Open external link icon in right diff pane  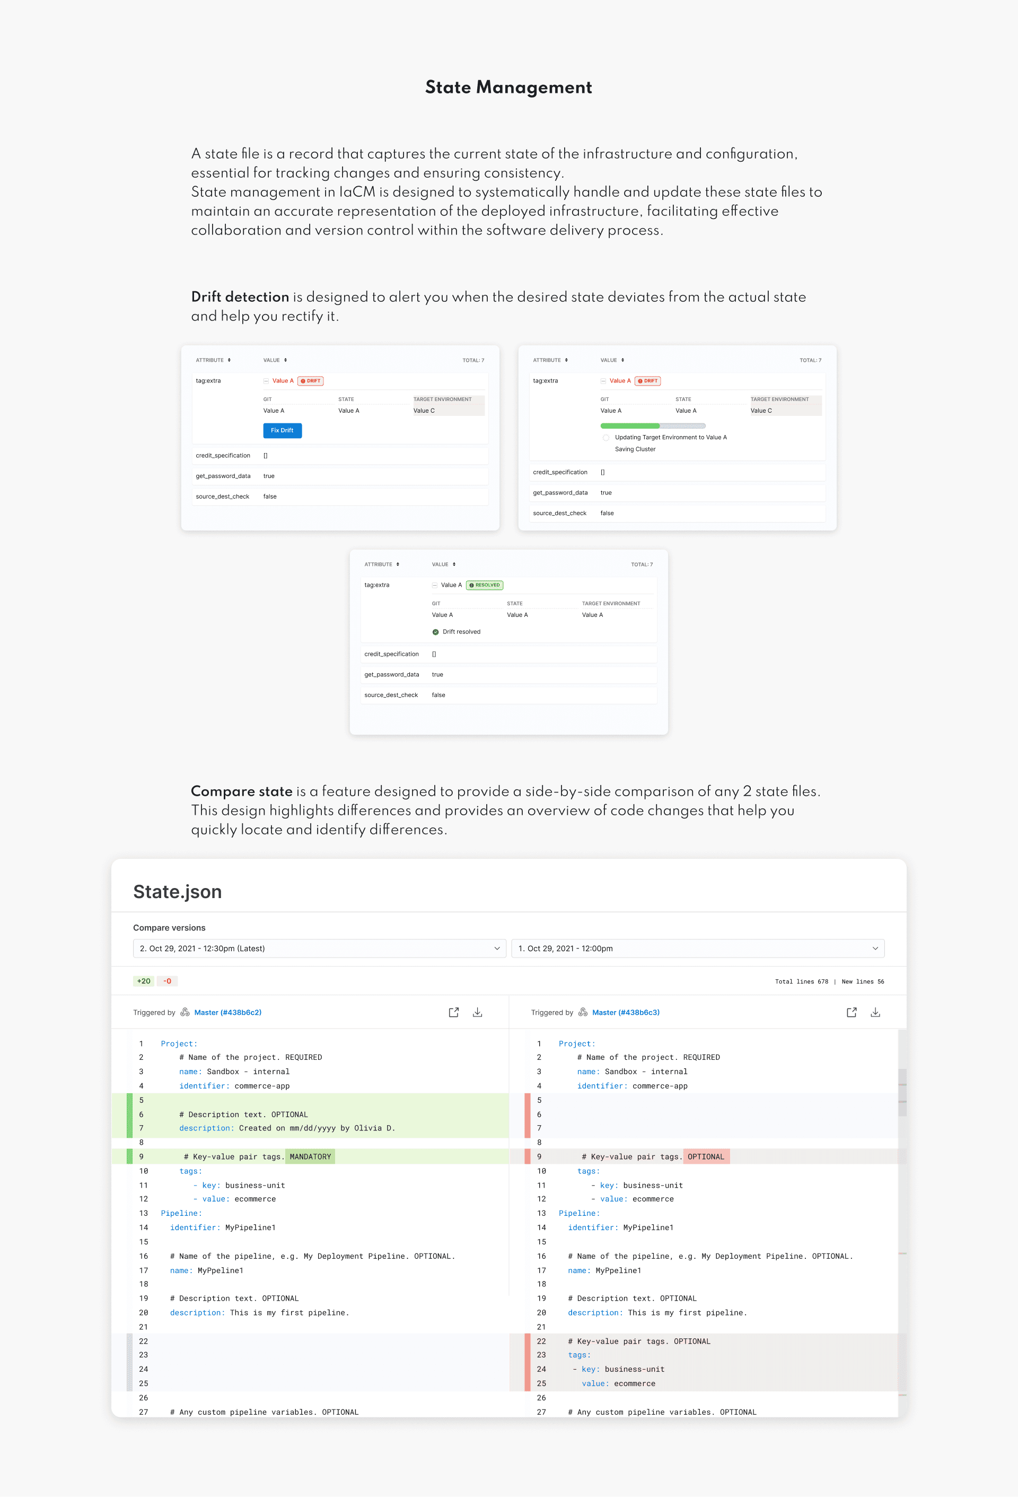[x=851, y=1012]
